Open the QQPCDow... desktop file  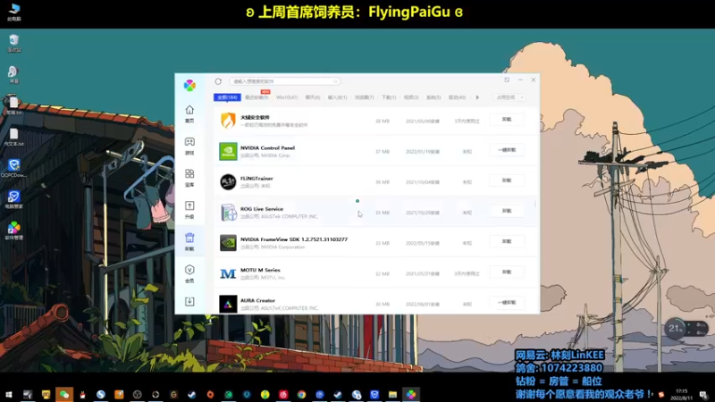14,168
